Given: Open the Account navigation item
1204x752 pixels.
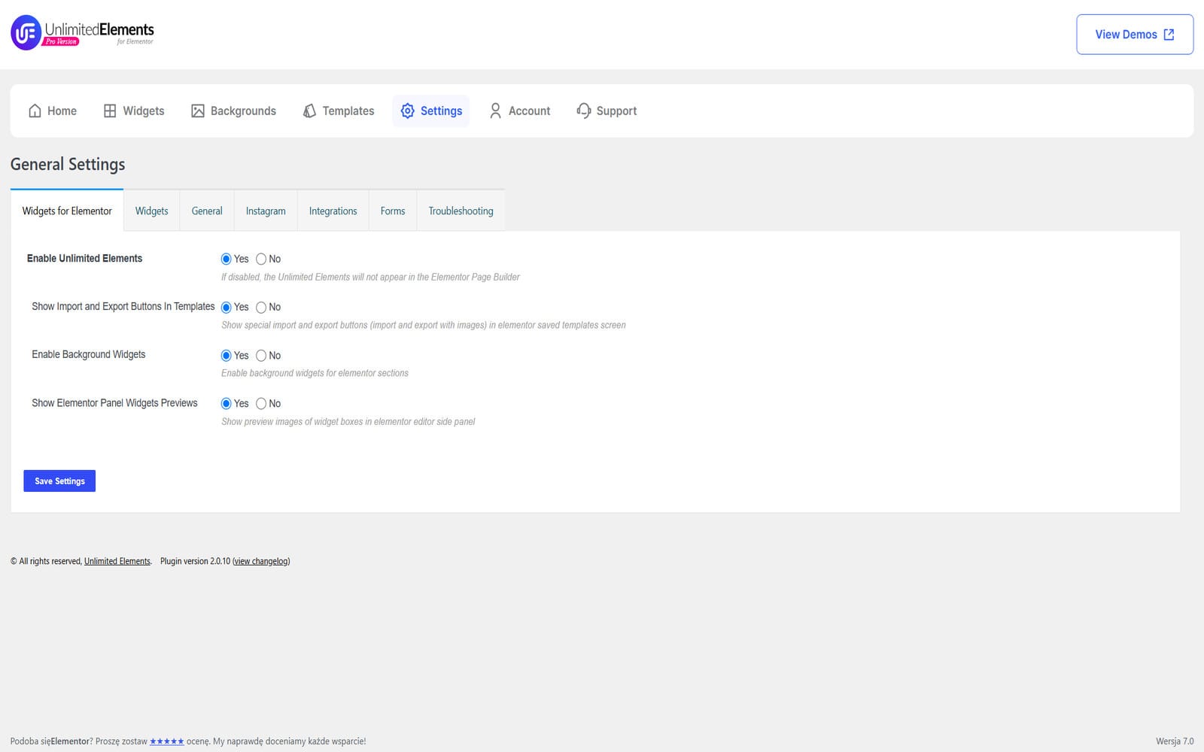Looking at the screenshot, I should [x=520, y=111].
